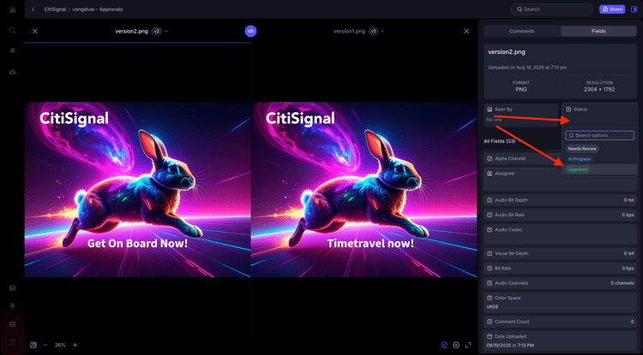The image size is (643, 355).
Task: Focus the Search options input
Action: (x=599, y=135)
